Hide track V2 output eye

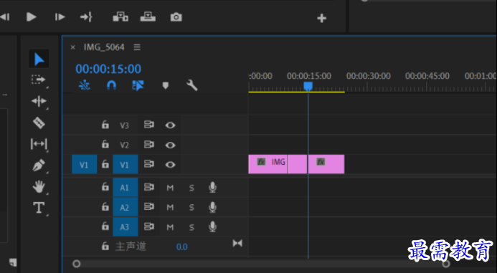point(170,145)
